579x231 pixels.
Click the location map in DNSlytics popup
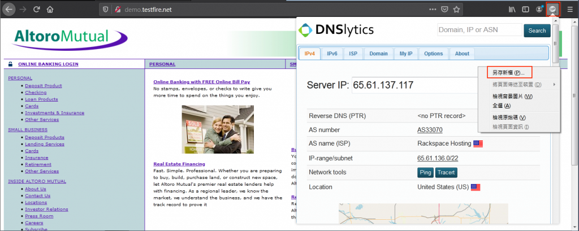423,213
